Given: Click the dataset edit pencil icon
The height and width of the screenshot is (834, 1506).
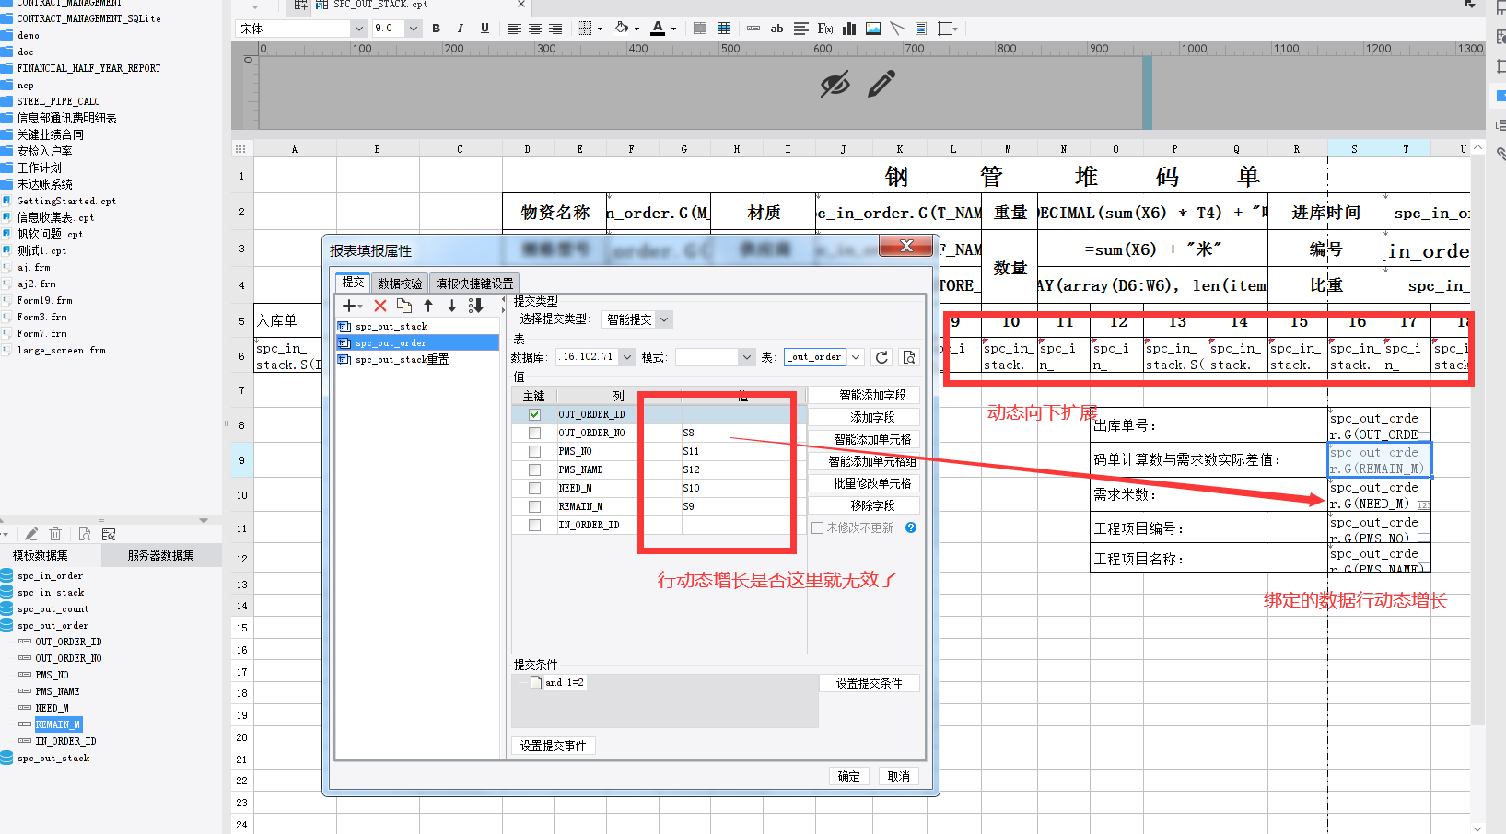Looking at the screenshot, I should click(x=31, y=534).
